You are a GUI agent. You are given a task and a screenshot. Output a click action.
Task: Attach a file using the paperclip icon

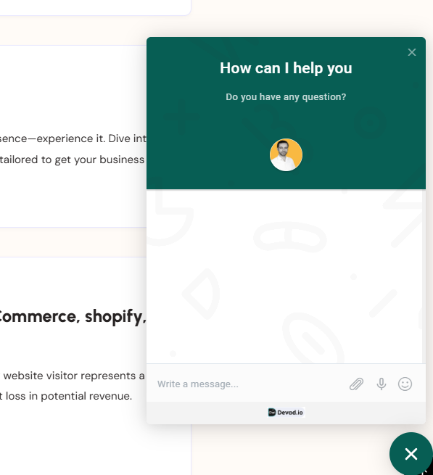click(356, 384)
